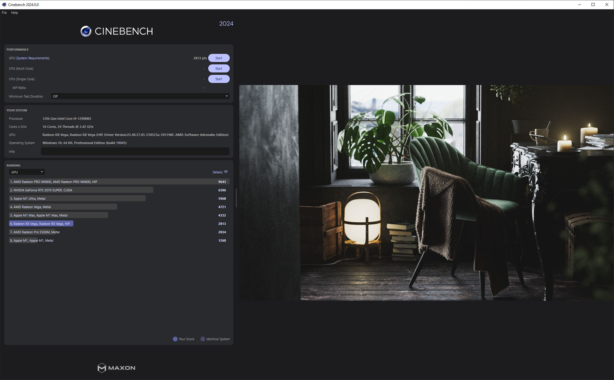Open the GPU ranking type dropdown
Image resolution: width=614 pixels, height=380 pixels.
coord(27,172)
